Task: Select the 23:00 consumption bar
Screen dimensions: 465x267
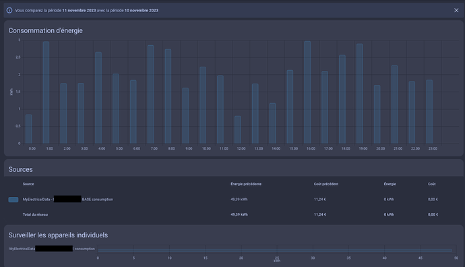Action: pos(429,111)
